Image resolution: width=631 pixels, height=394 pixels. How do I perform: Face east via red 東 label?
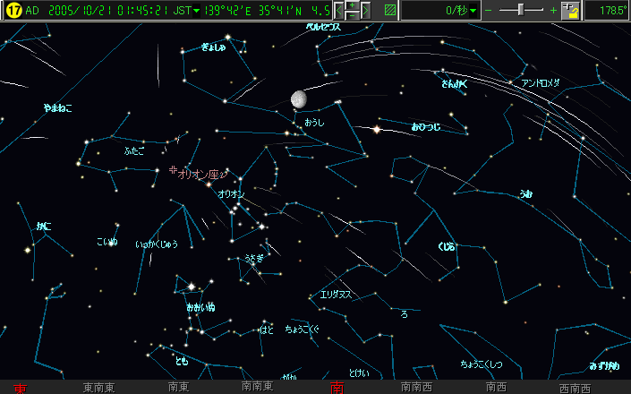[x=20, y=389]
